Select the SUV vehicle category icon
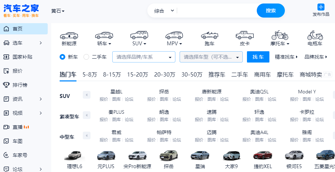 point(139,35)
